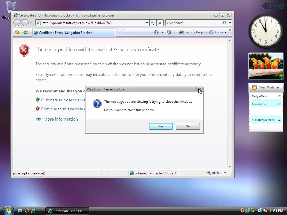
Task: Open the address bar history dropdown
Action: tap(147, 23)
